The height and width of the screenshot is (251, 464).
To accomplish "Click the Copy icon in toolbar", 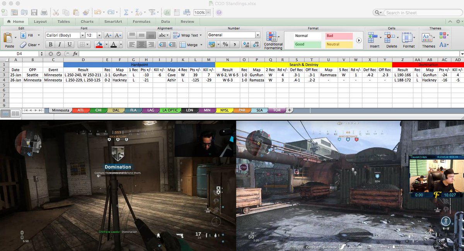I will [x=66, y=12].
